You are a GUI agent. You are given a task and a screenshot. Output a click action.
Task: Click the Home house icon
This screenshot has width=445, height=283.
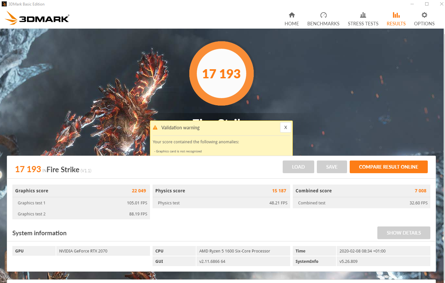pos(292,15)
